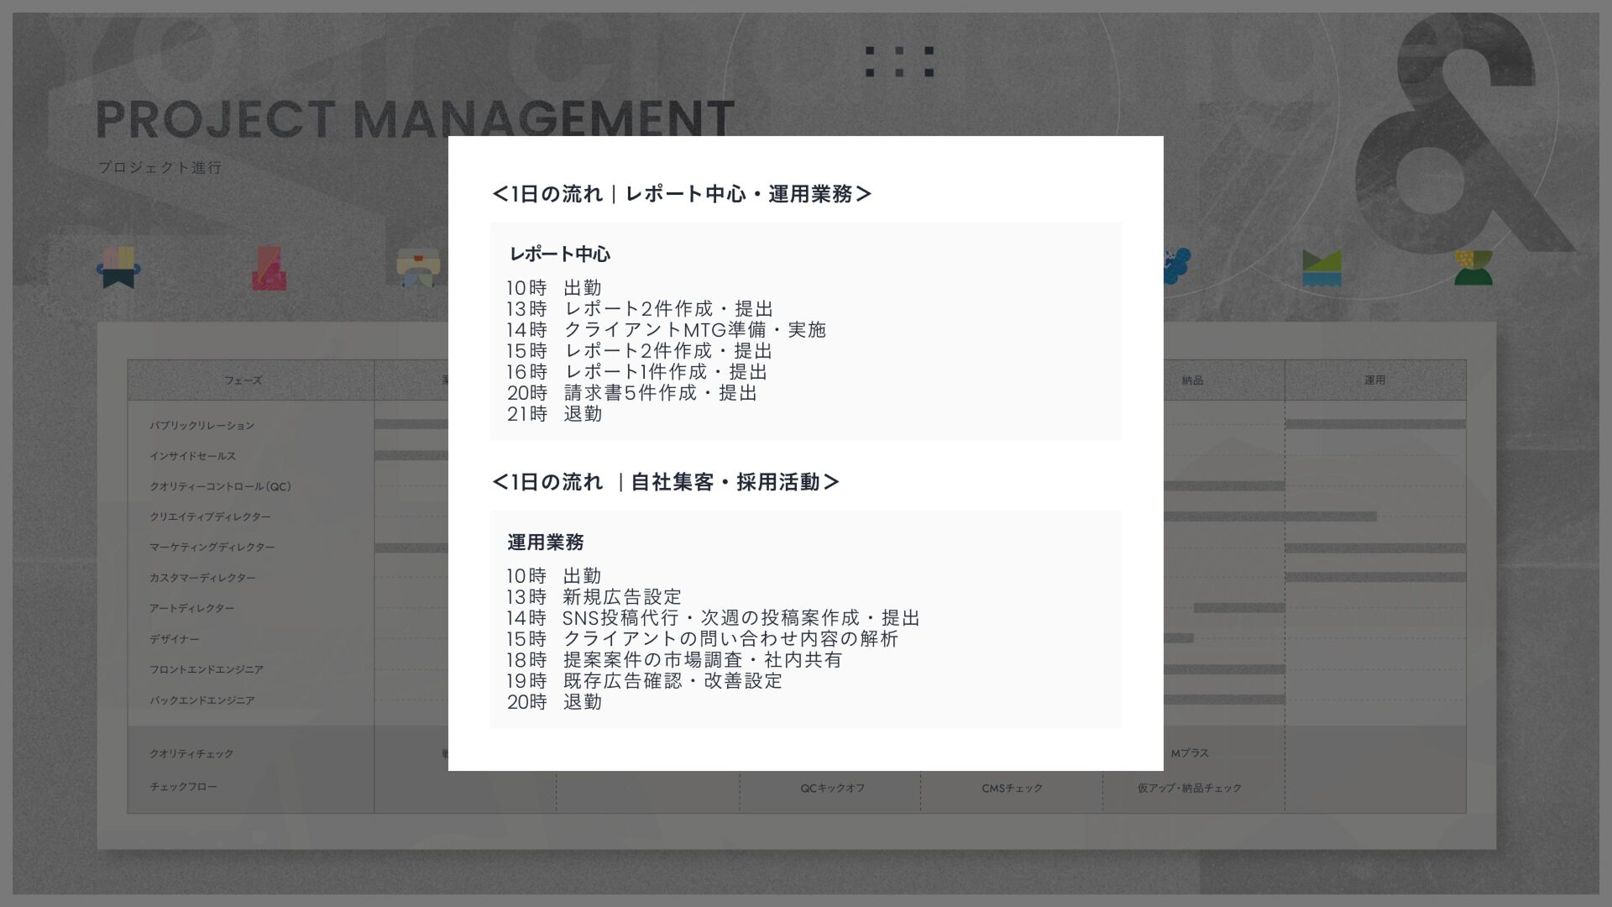Click the CMSチェック cell in check flow

tap(1012, 789)
